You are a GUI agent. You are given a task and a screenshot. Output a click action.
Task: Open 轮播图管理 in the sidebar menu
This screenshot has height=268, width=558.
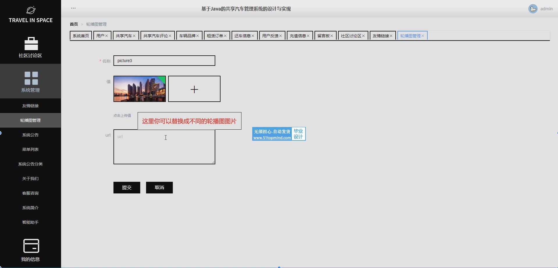[31, 120]
